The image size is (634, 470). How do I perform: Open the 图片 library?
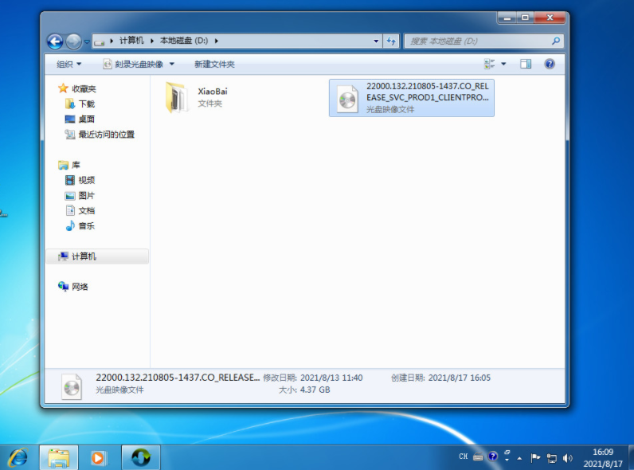87,195
